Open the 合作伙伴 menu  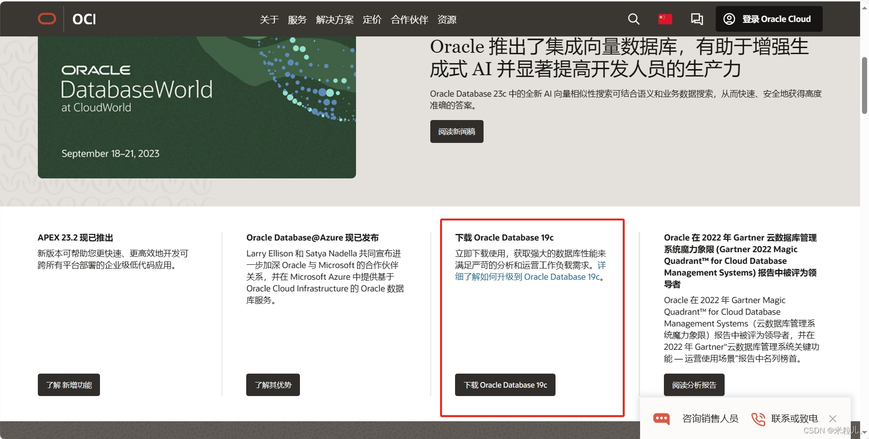409,20
